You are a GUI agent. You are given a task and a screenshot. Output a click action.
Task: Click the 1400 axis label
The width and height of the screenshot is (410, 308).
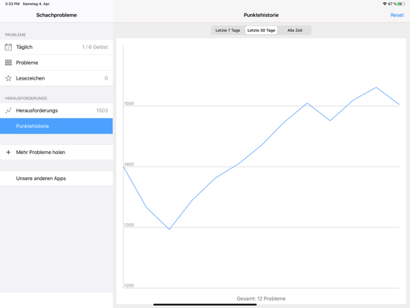129,164
